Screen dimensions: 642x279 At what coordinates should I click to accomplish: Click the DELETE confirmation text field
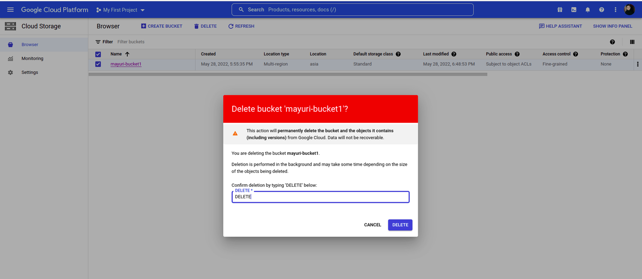[320, 197]
